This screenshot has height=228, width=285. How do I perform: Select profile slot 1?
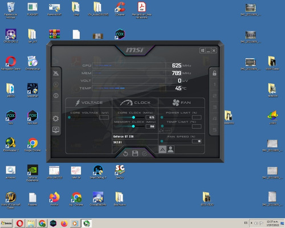click(214, 84)
